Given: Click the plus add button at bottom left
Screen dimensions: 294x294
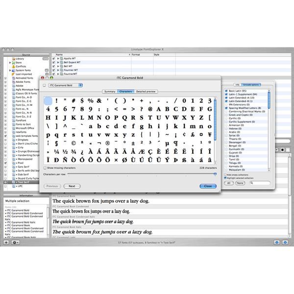Looking at the screenshot, I should coord(6,243).
